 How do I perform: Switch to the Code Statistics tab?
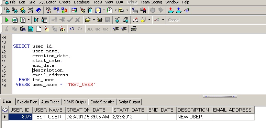tap(102, 102)
